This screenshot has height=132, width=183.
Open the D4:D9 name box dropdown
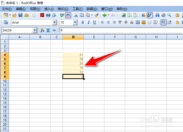(35, 30)
